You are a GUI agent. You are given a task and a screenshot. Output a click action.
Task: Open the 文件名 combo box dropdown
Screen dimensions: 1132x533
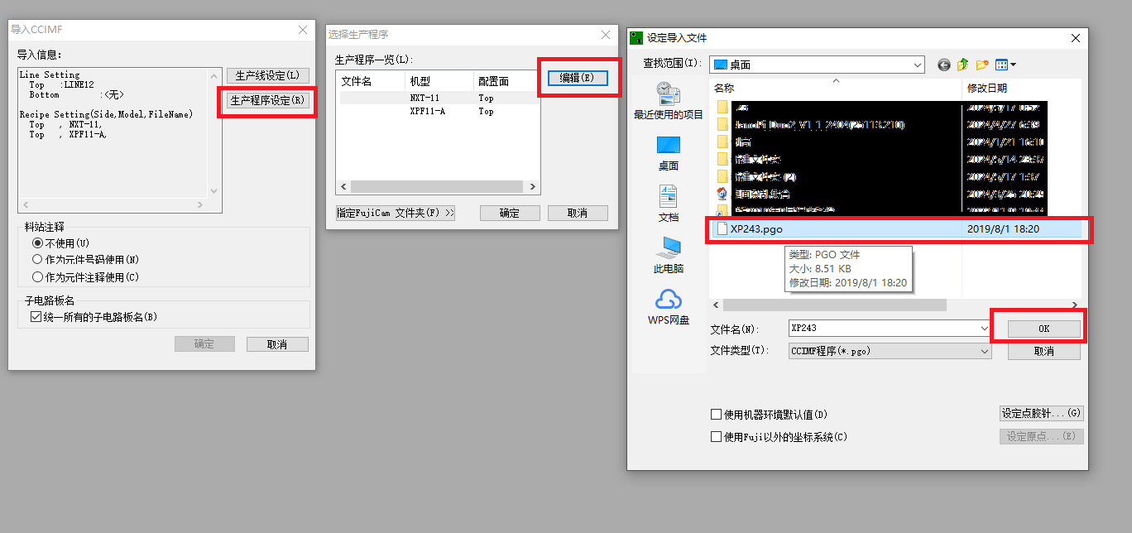tap(984, 329)
